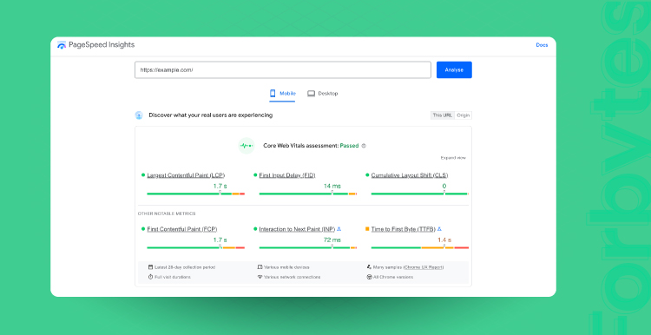Click the CLS distribution bar
Image resolution: width=651 pixels, height=335 pixels.
point(420,194)
